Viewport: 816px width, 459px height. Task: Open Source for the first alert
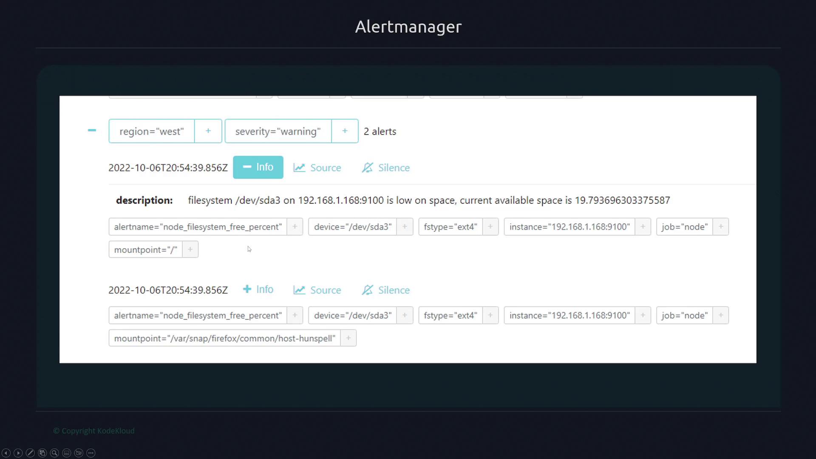317,168
